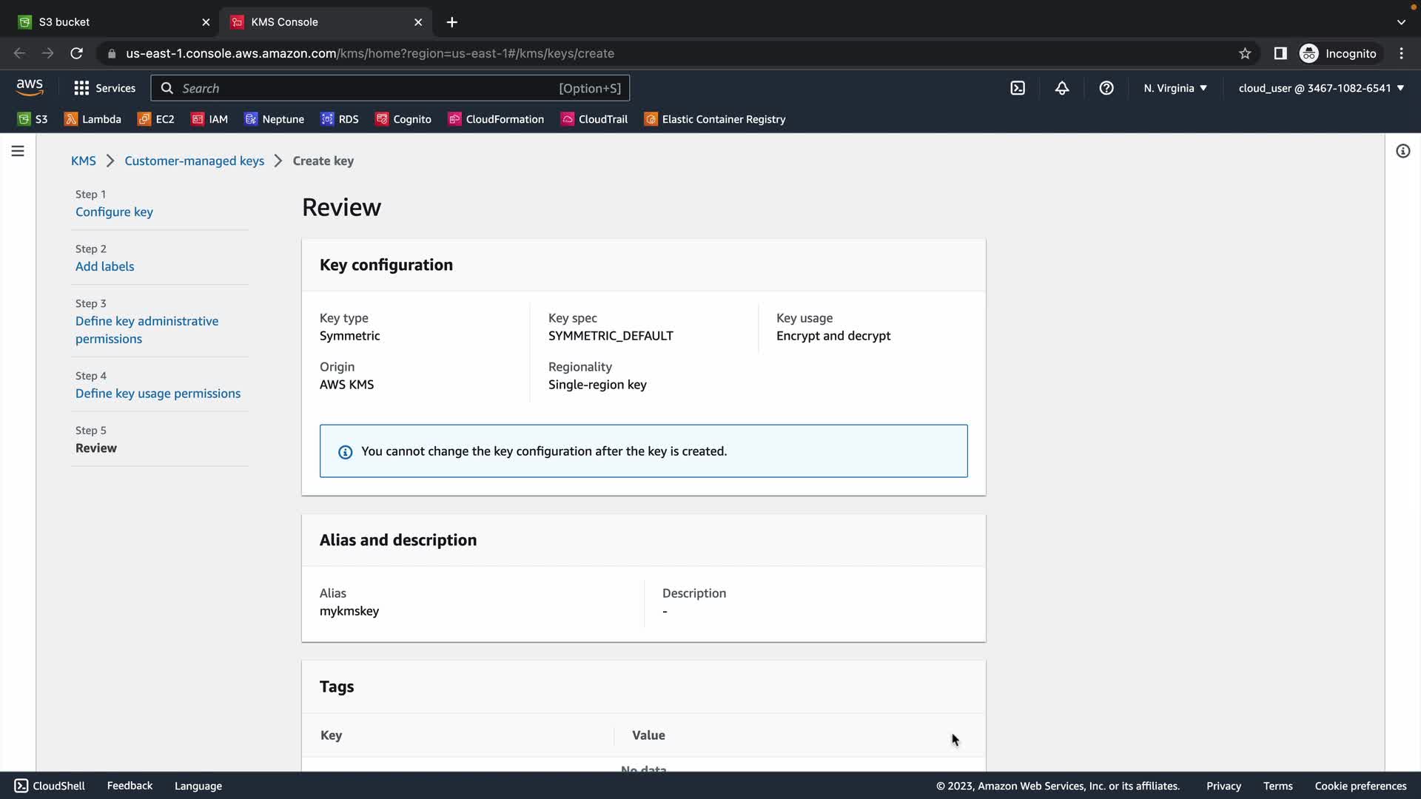Open the help question mark menu
The image size is (1421, 799).
[x=1106, y=88]
